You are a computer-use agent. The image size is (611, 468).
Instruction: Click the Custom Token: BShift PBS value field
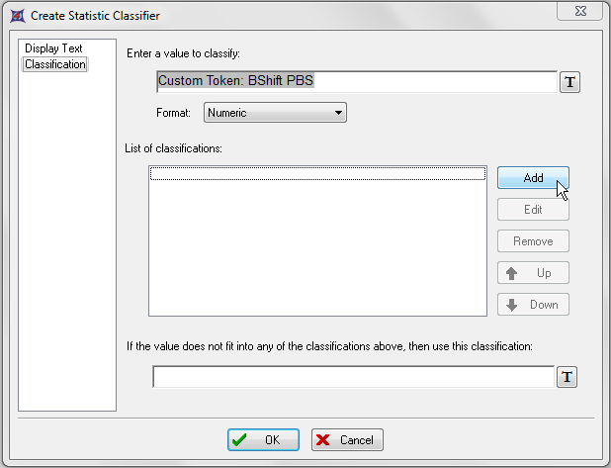click(357, 81)
